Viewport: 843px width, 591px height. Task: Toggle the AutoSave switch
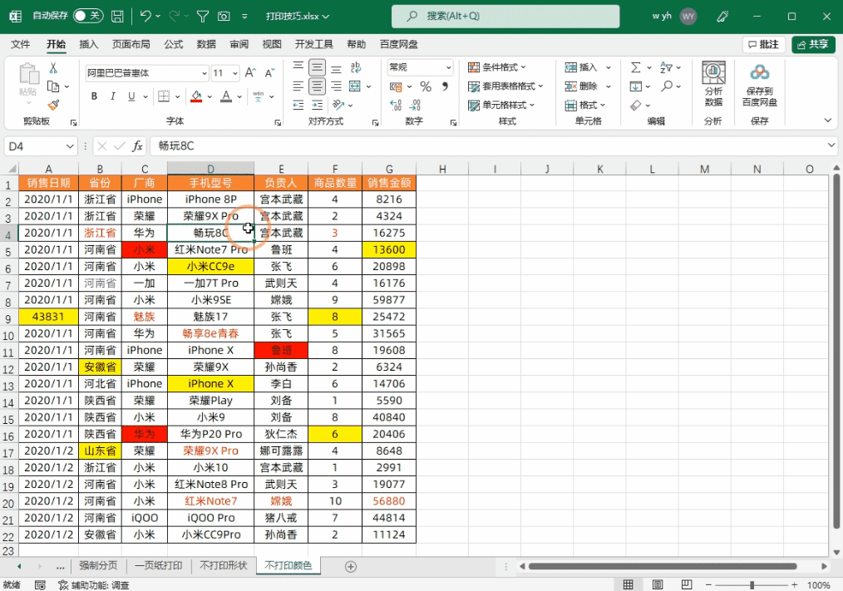[x=87, y=16]
